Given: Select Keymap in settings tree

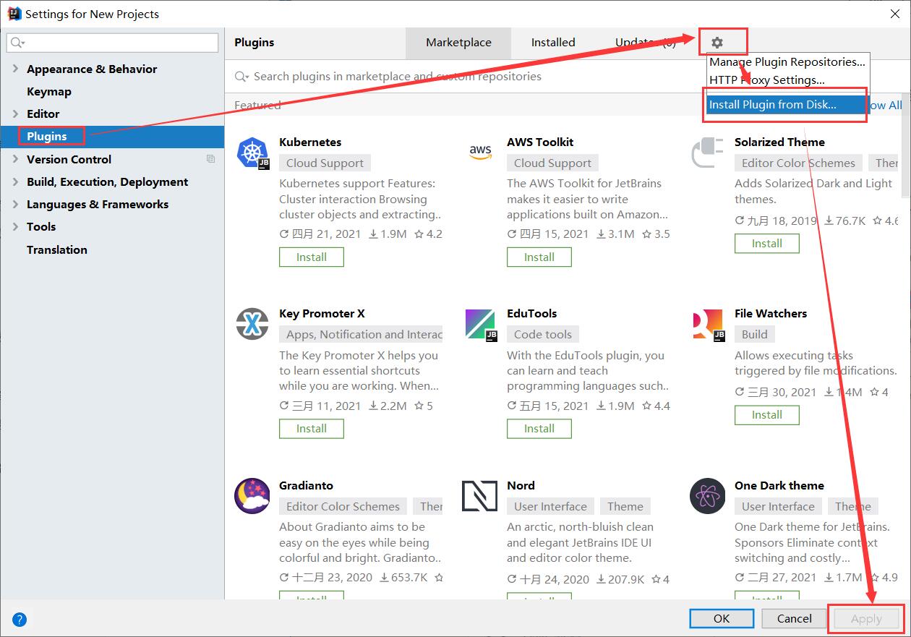Looking at the screenshot, I should [49, 91].
